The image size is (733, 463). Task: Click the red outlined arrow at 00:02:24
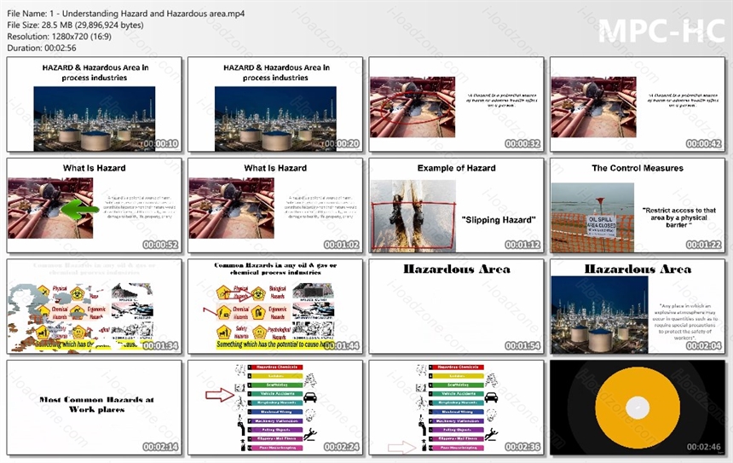(220, 395)
